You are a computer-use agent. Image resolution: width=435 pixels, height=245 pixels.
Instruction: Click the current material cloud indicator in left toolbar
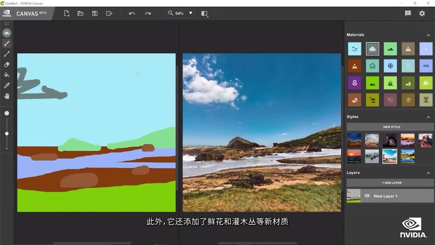pyautogui.click(x=7, y=33)
